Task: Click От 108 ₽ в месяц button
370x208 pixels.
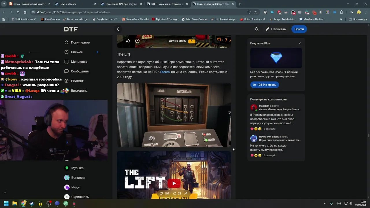Action: pyautogui.click(x=264, y=85)
